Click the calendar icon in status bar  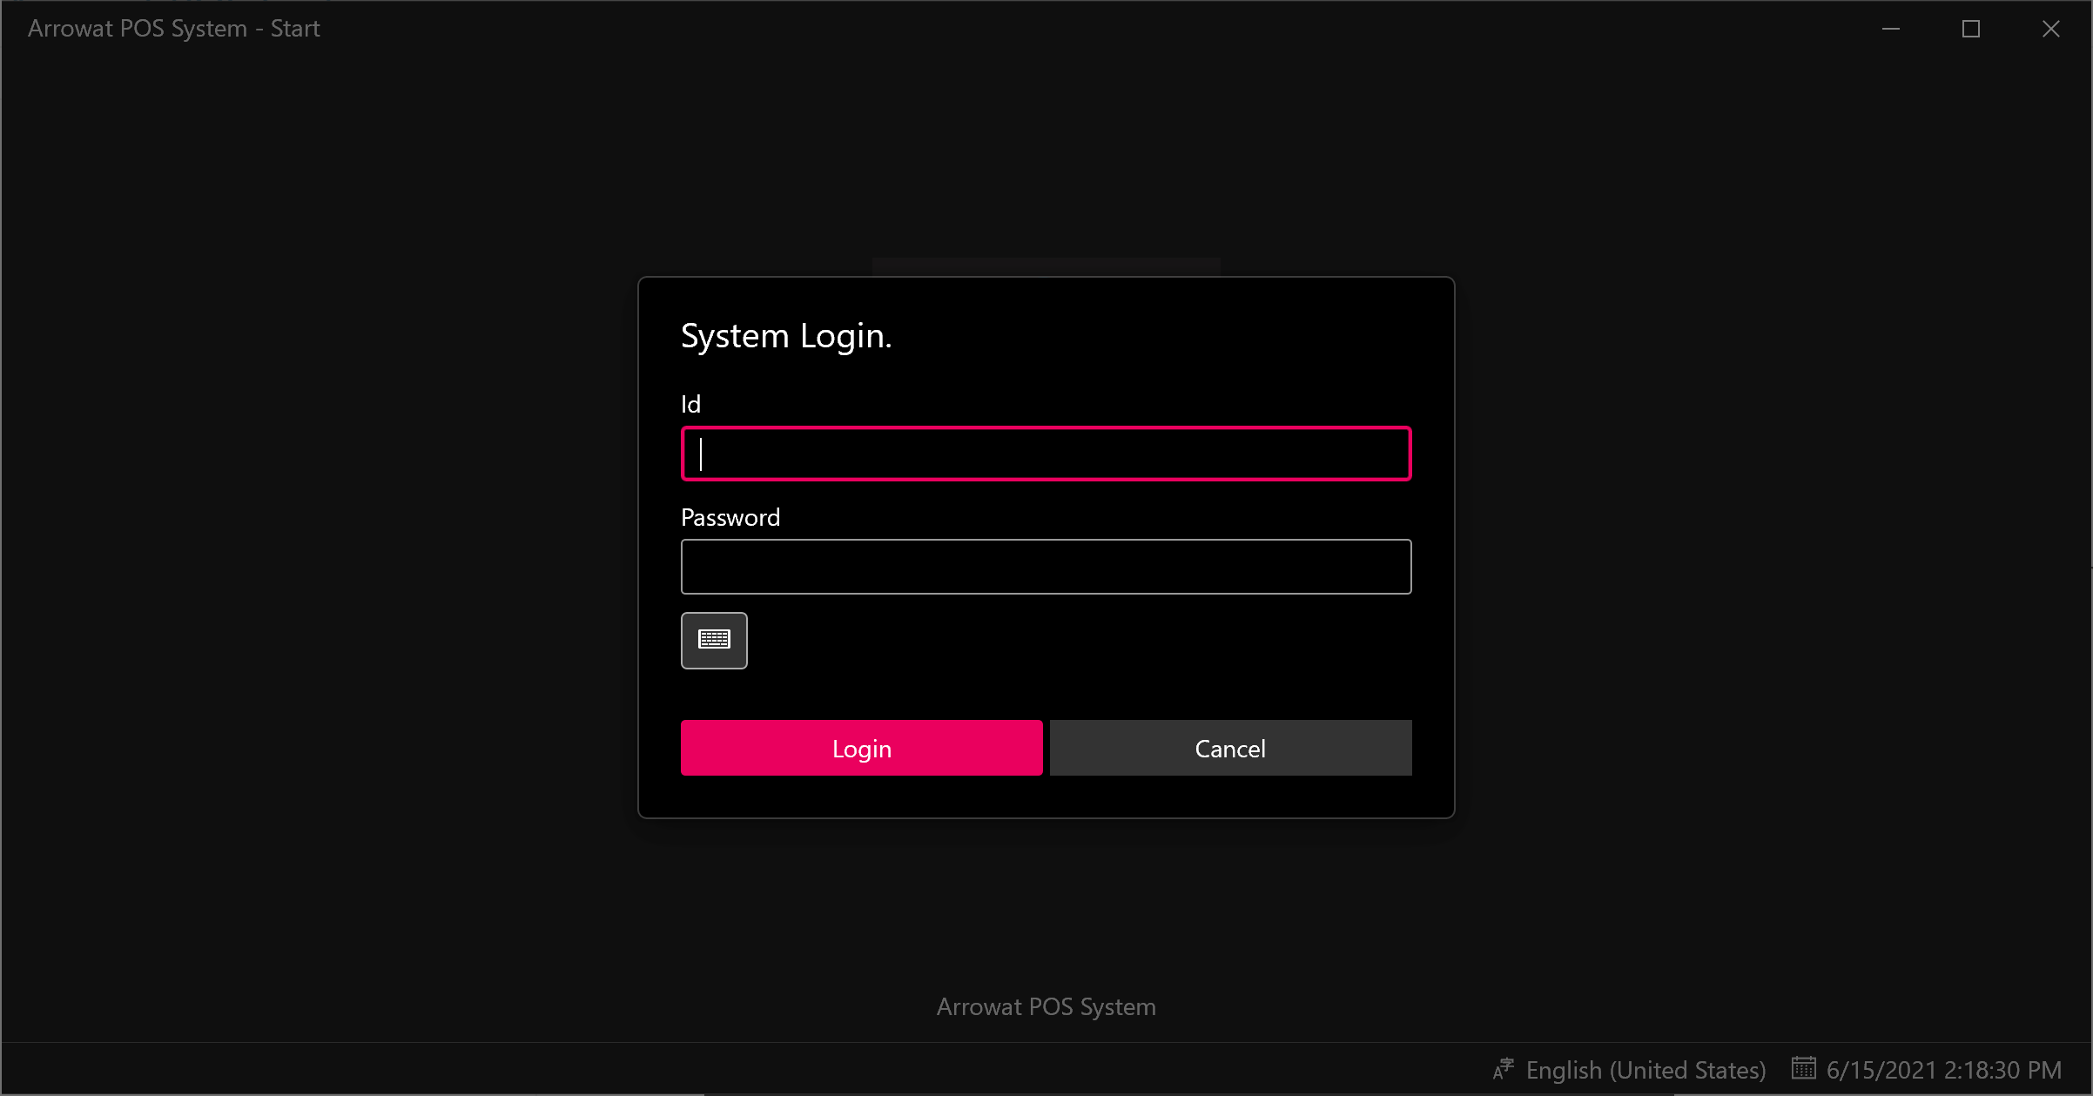tap(1803, 1067)
